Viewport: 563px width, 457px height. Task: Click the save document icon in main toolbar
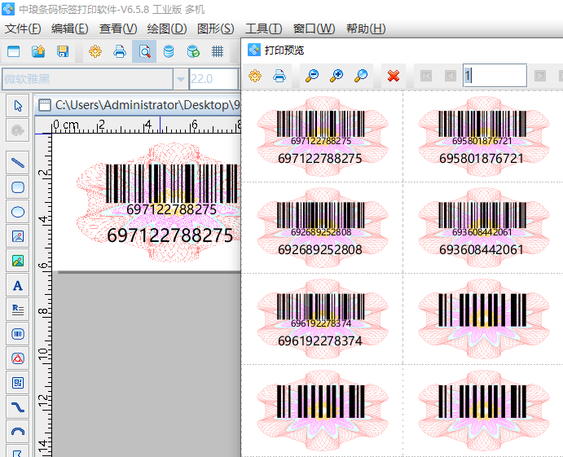(x=63, y=51)
